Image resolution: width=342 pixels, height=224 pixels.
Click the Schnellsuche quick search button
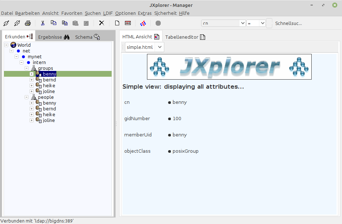tap(288, 23)
